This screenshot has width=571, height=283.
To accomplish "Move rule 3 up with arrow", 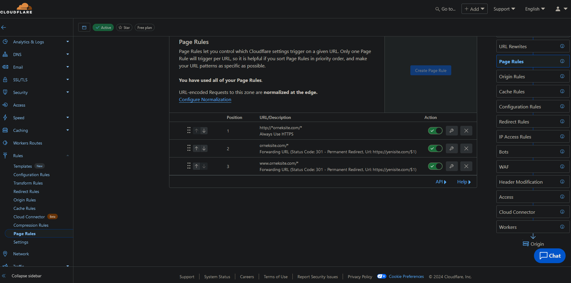I will 196,166.
